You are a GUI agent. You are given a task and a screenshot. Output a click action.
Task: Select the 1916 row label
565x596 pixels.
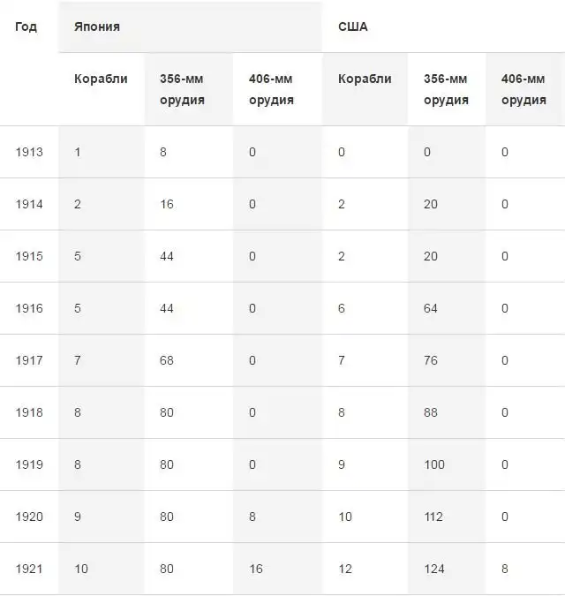pyautogui.click(x=29, y=308)
